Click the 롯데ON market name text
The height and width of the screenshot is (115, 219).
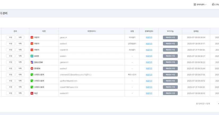pos(37,68)
